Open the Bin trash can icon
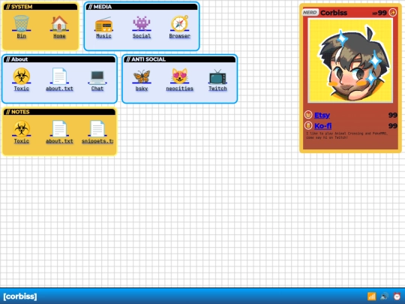Screen dimensions: 405x304 point(22,23)
